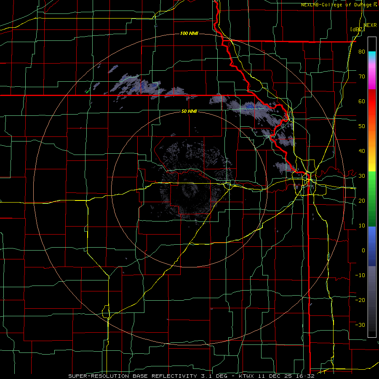Click the 20 value on the dBZ scale
The height and width of the screenshot is (379, 379).
362,200
